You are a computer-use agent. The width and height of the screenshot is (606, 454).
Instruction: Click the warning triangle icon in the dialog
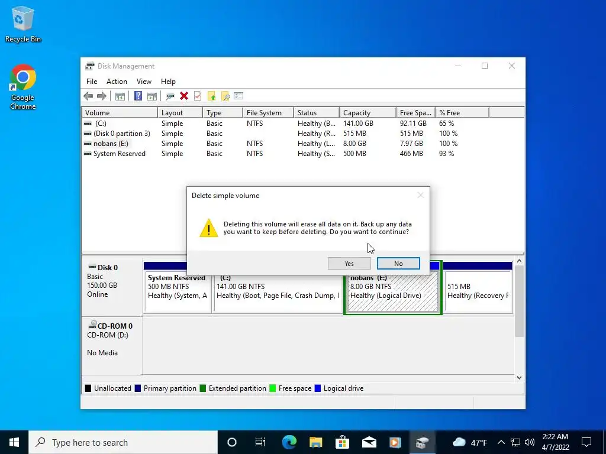(209, 228)
